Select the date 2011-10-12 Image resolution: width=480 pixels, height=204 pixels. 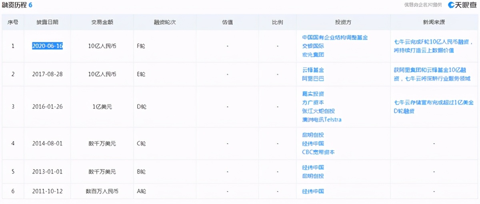pos(47,191)
